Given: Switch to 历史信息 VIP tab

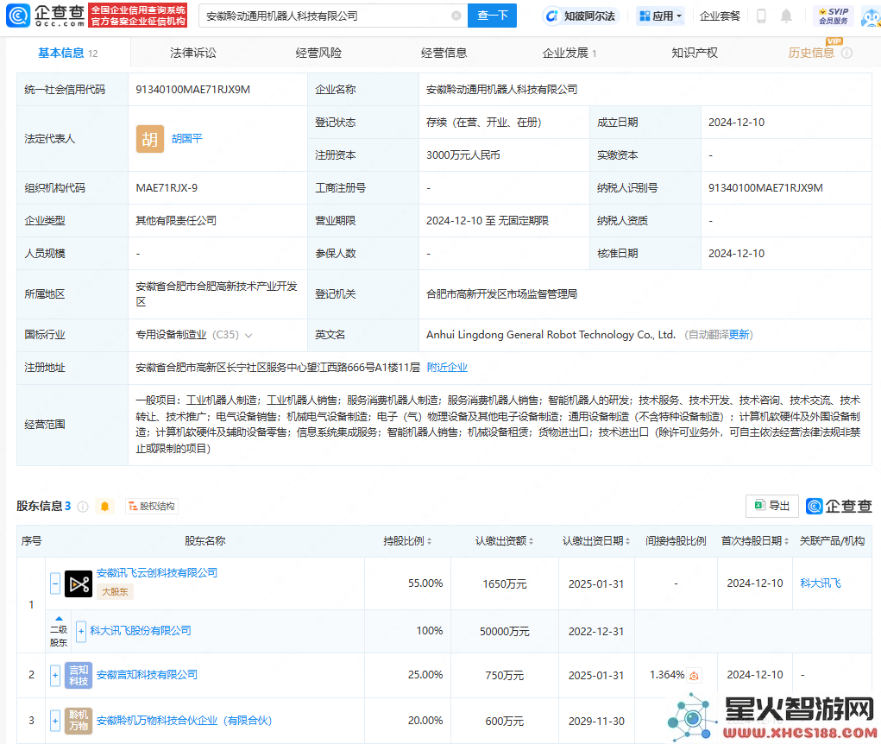Looking at the screenshot, I should point(811,53).
